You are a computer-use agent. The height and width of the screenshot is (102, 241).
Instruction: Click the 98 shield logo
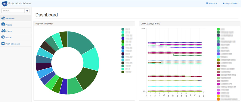pyautogui.click(x=5, y=3)
